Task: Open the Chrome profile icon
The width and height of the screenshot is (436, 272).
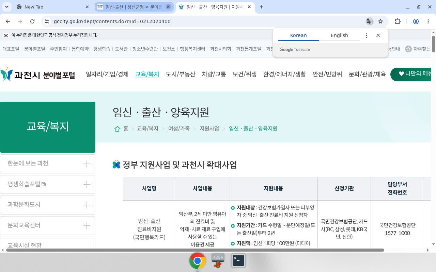Action: point(416,21)
